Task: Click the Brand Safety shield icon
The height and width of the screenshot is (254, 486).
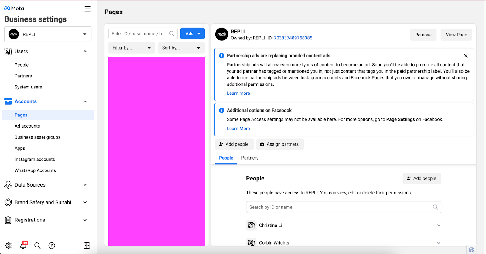Action: tap(8, 202)
